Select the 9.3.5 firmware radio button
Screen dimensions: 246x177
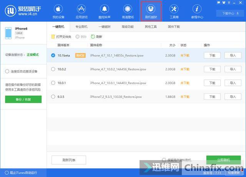[53, 97]
